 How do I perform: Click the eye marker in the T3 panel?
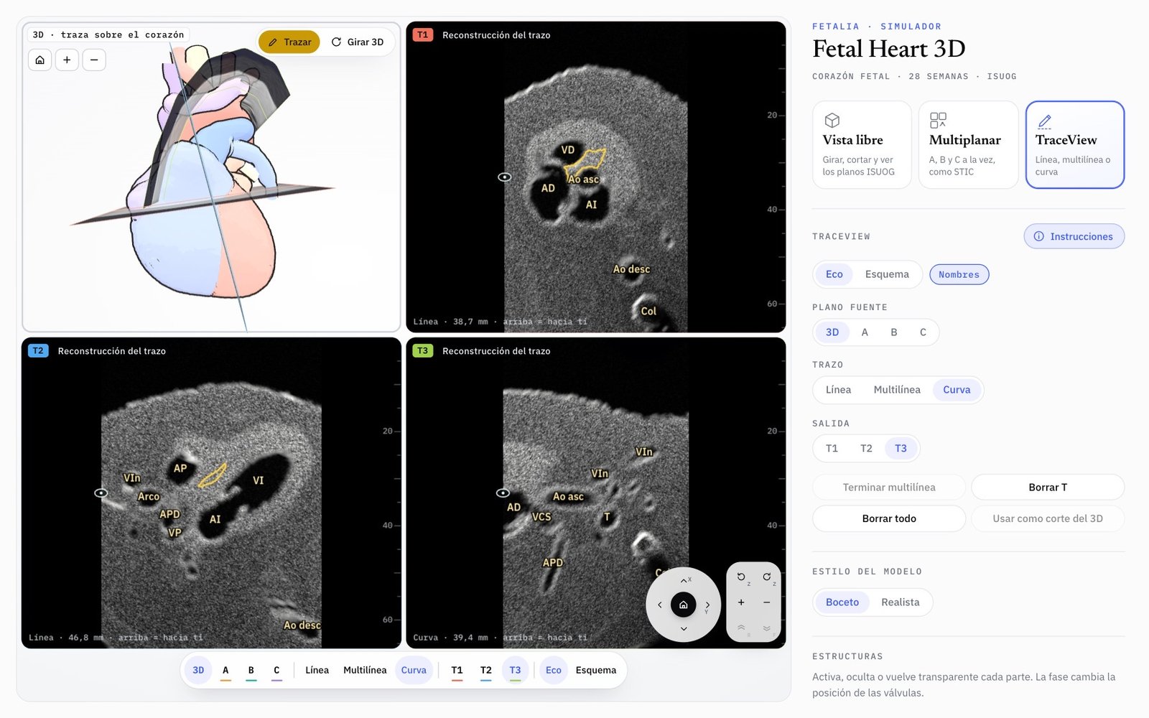tap(503, 493)
